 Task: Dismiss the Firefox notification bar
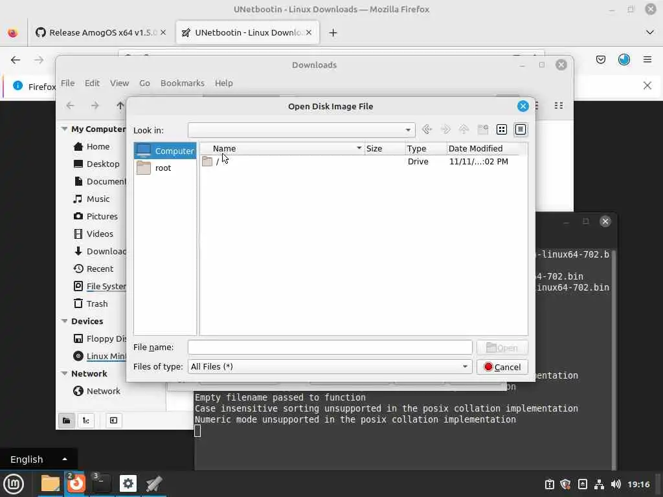[647, 85]
